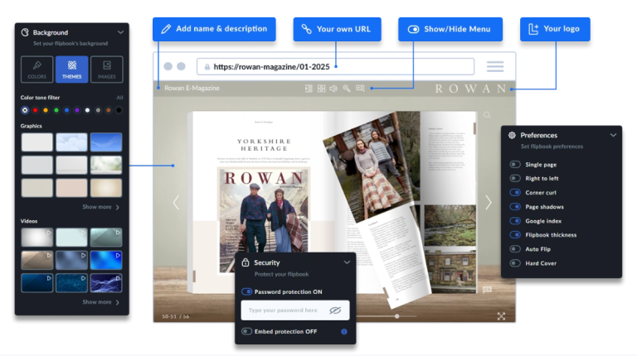Click the page view icon next to zoom
This screenshot has width=637, height=356.
pos(360,88)
